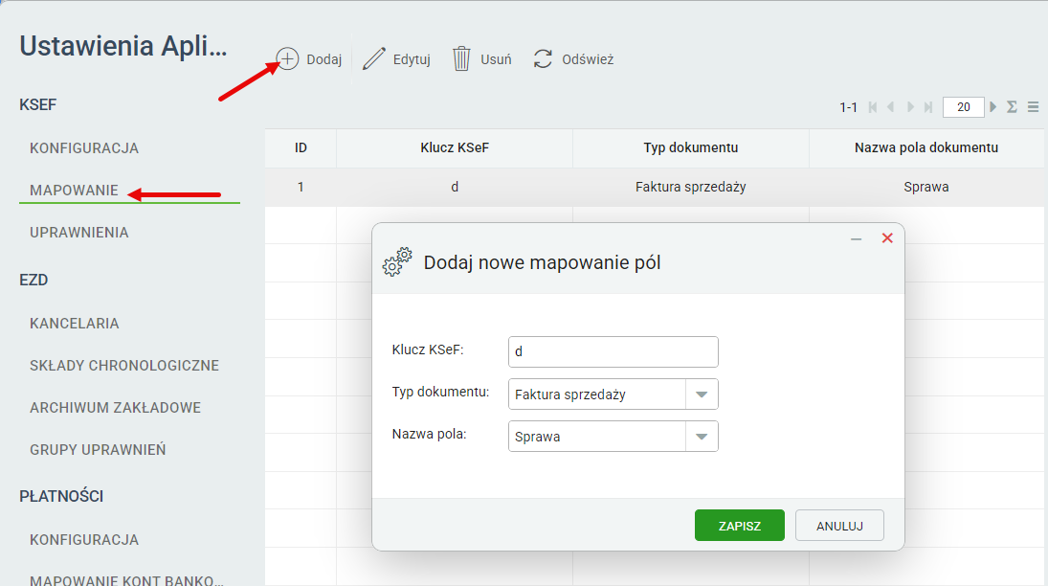Select the Faktura sprzedaży table row

(690, 188)
